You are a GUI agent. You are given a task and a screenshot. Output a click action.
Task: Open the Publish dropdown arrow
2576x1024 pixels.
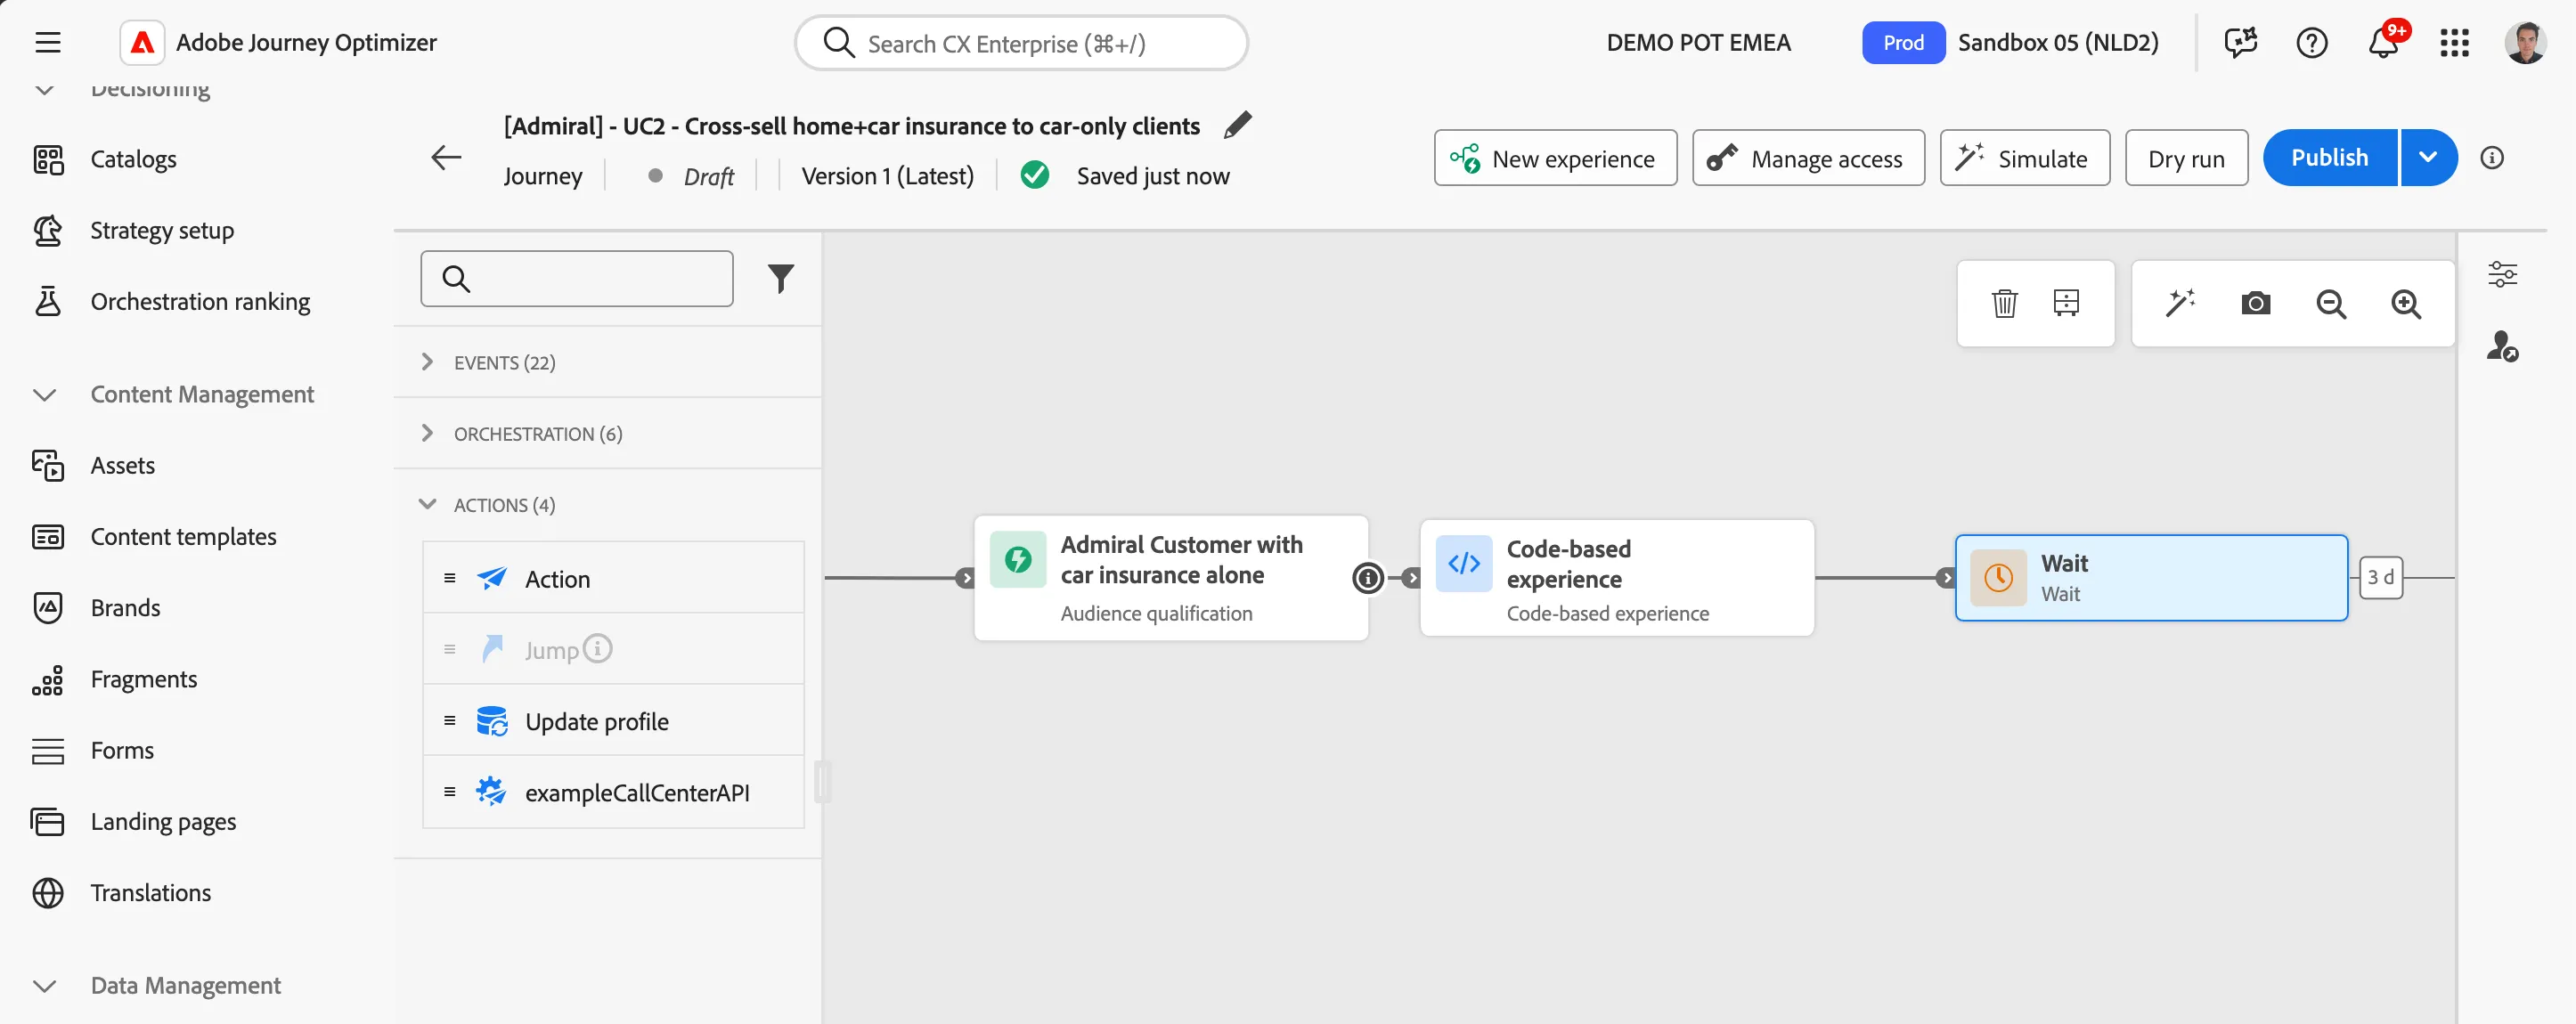(x=2428, y=157)
